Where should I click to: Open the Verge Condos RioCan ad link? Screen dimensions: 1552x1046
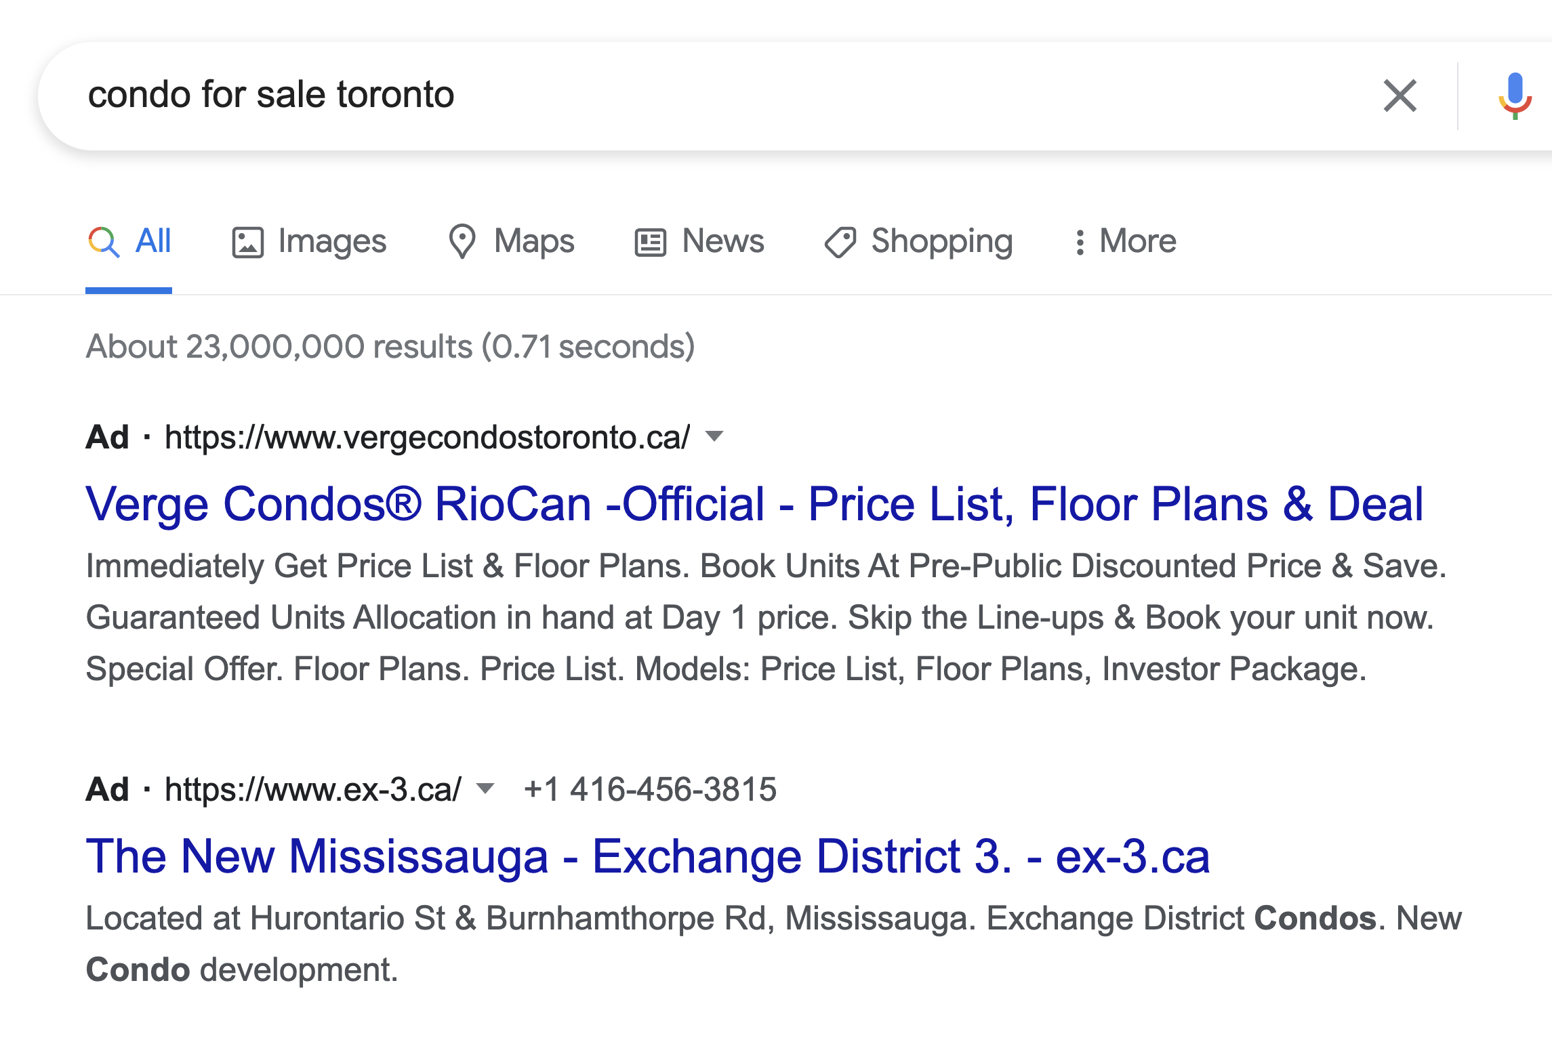coord(754,504)
